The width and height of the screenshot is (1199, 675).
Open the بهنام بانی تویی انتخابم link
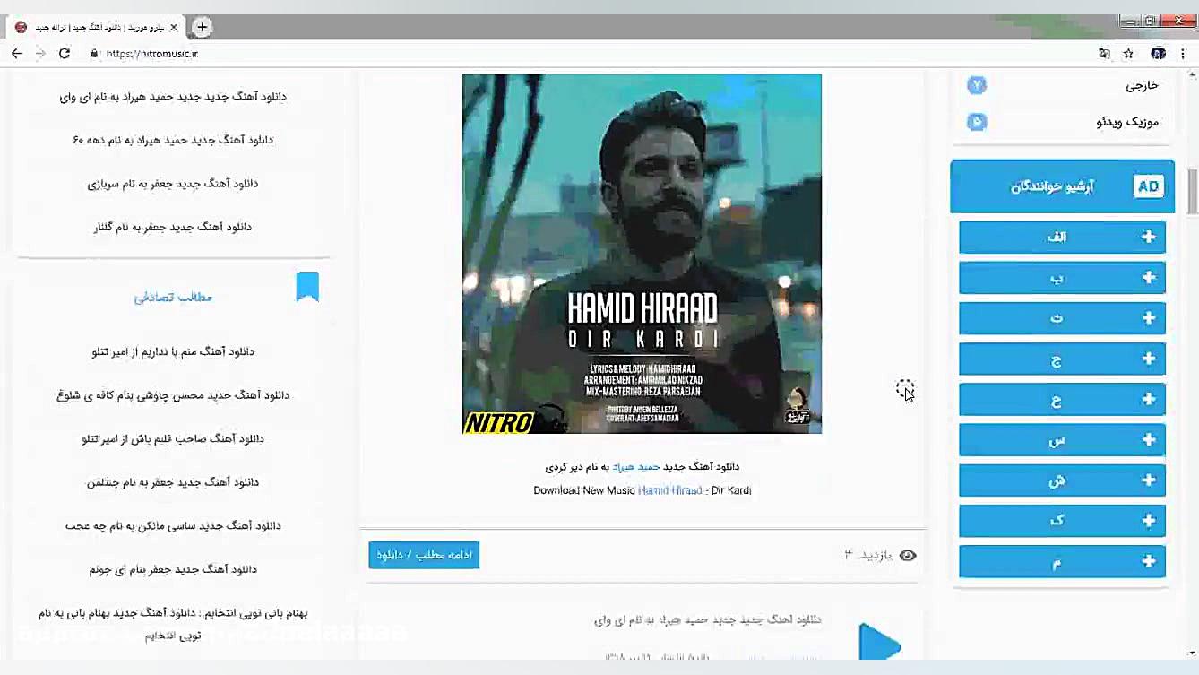173,625
